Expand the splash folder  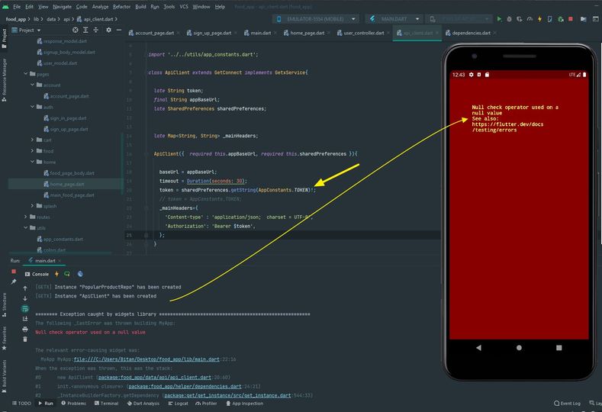click(x=33, y=206)
